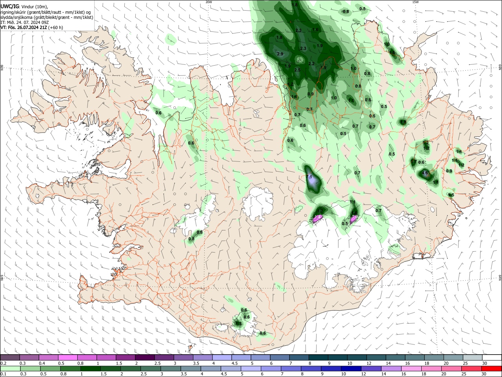
Task: Click the 2.5 precipitation value
Action: pyautogui.click(x=297, y=70)
